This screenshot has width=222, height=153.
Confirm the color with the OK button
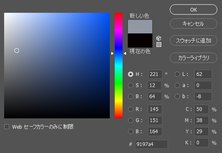[x=194, y=9]
